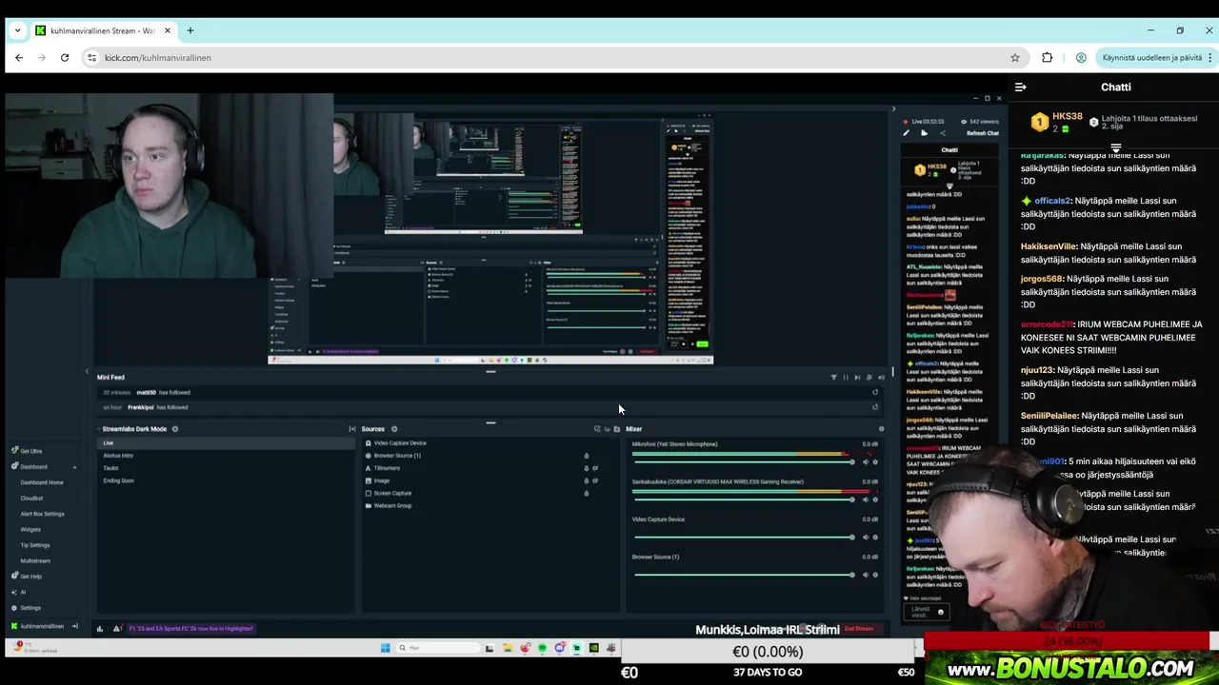Replay the matti50 follow alert

point(875,392)
